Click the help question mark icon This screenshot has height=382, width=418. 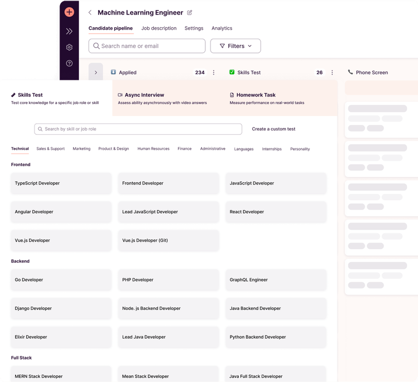click(68, 63)
